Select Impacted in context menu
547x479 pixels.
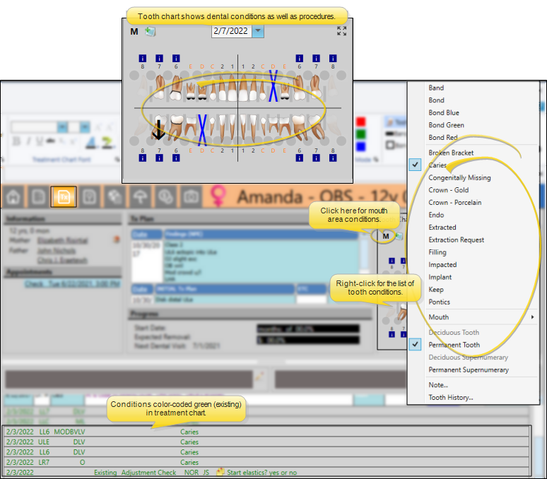click(442, 265)
